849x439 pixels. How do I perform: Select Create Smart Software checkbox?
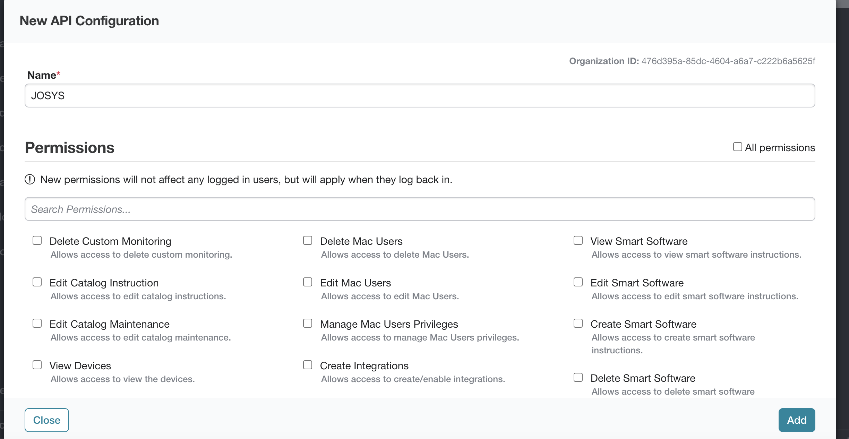[x=578, y=323]
